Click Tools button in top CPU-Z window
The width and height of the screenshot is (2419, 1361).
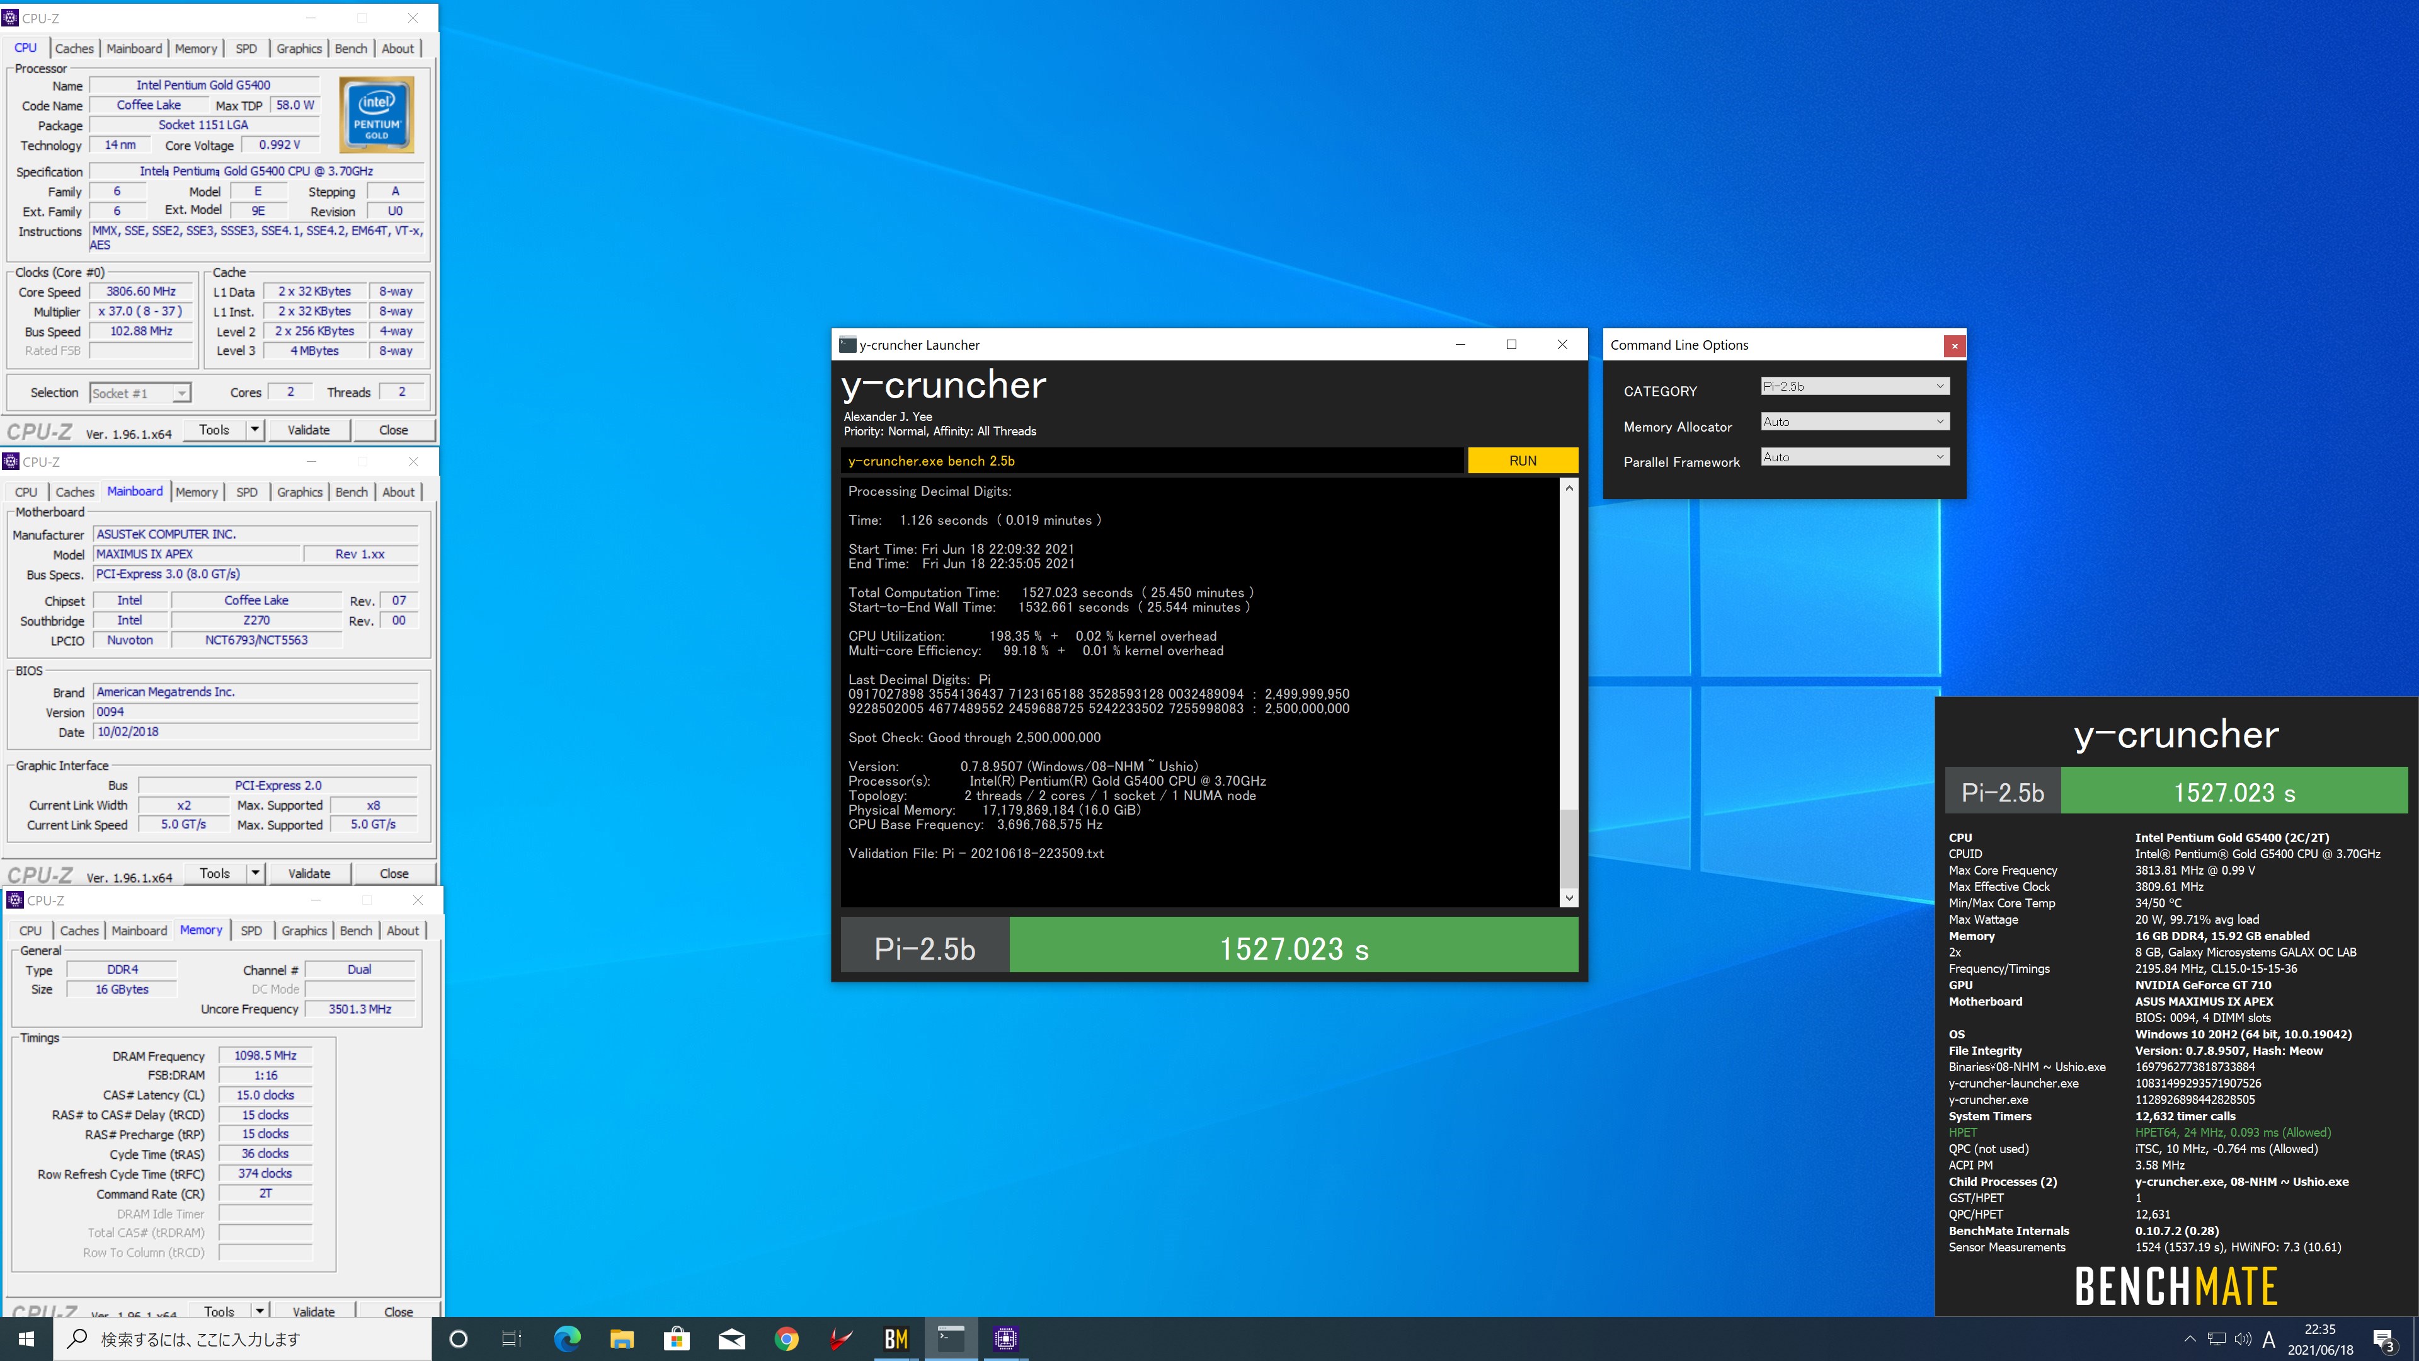(x=214, y=429)
